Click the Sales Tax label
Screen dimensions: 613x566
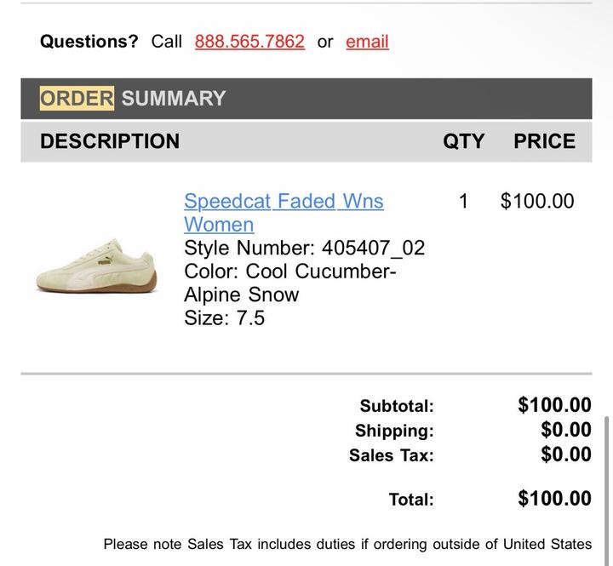tap(391, 455)
